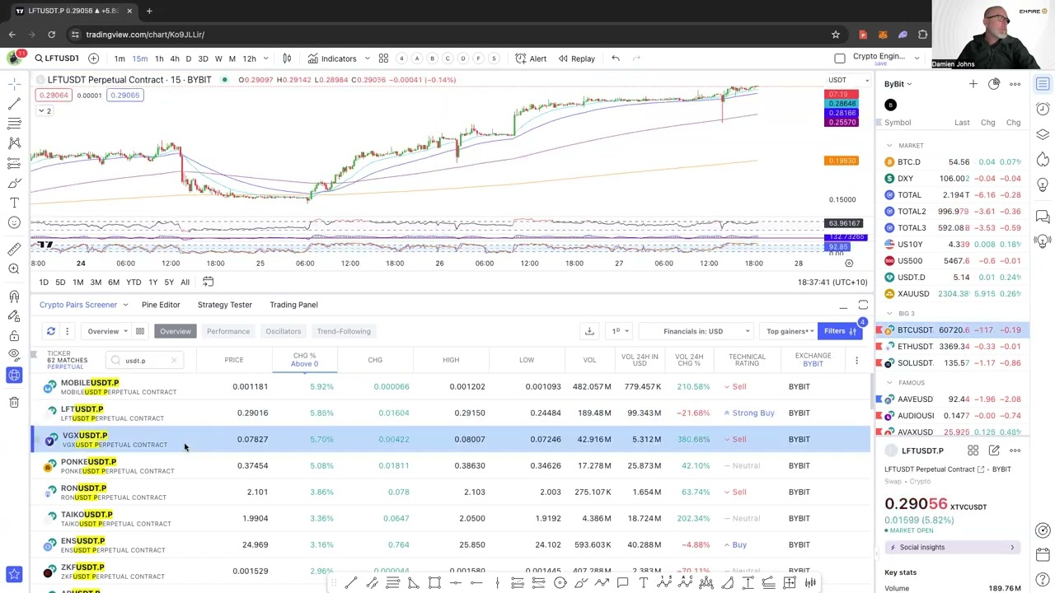
Task: Add a symbol to ByBit watchlist
Action: point(973,84)
